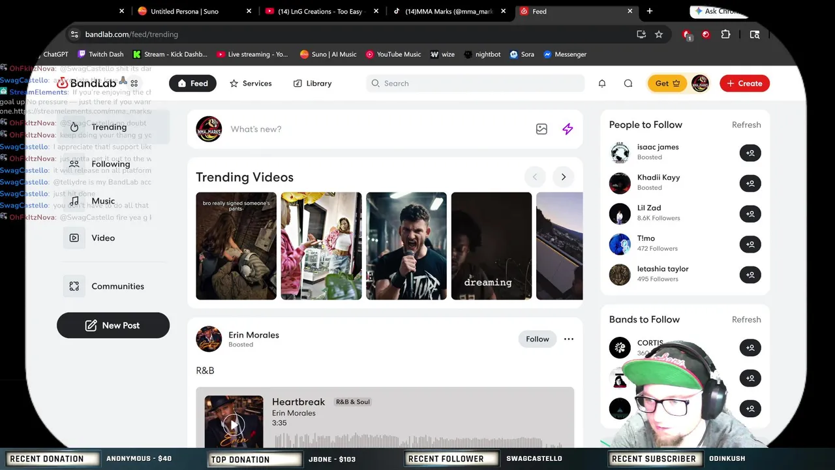
Task: Click the purple lightning bolt icon
Action: tap(568, 129)
